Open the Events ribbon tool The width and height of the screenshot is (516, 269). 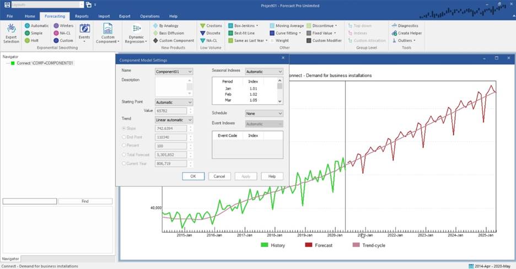(84, 31)
